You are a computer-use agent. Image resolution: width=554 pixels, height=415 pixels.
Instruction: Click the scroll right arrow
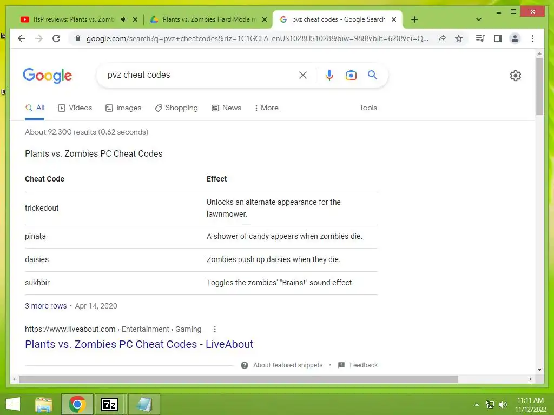coord(530,379)
